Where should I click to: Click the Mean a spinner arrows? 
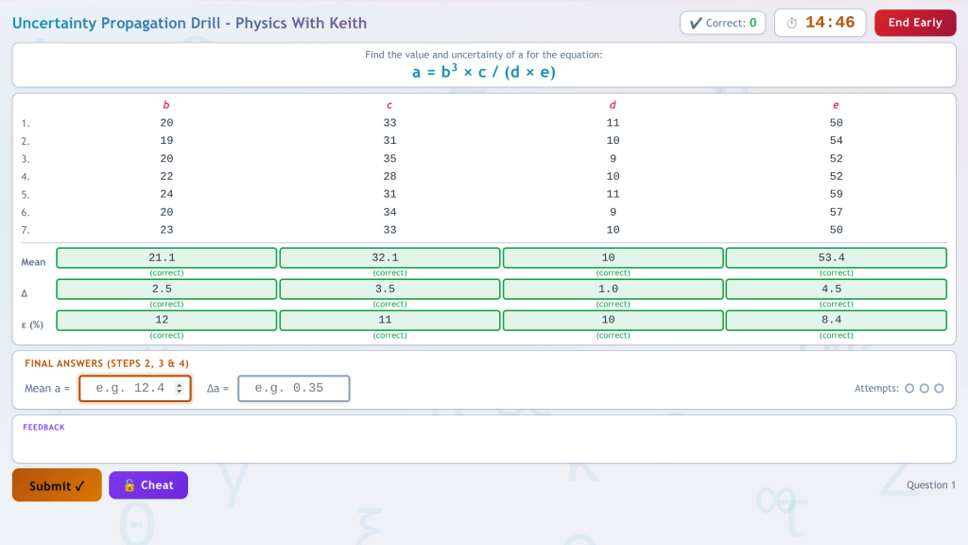click(180, 388)
